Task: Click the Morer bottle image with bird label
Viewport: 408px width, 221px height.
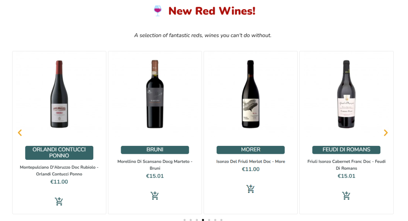Action: coord(251,94)
